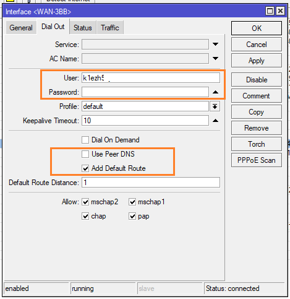Click the Apply button

tap(257, 61)
